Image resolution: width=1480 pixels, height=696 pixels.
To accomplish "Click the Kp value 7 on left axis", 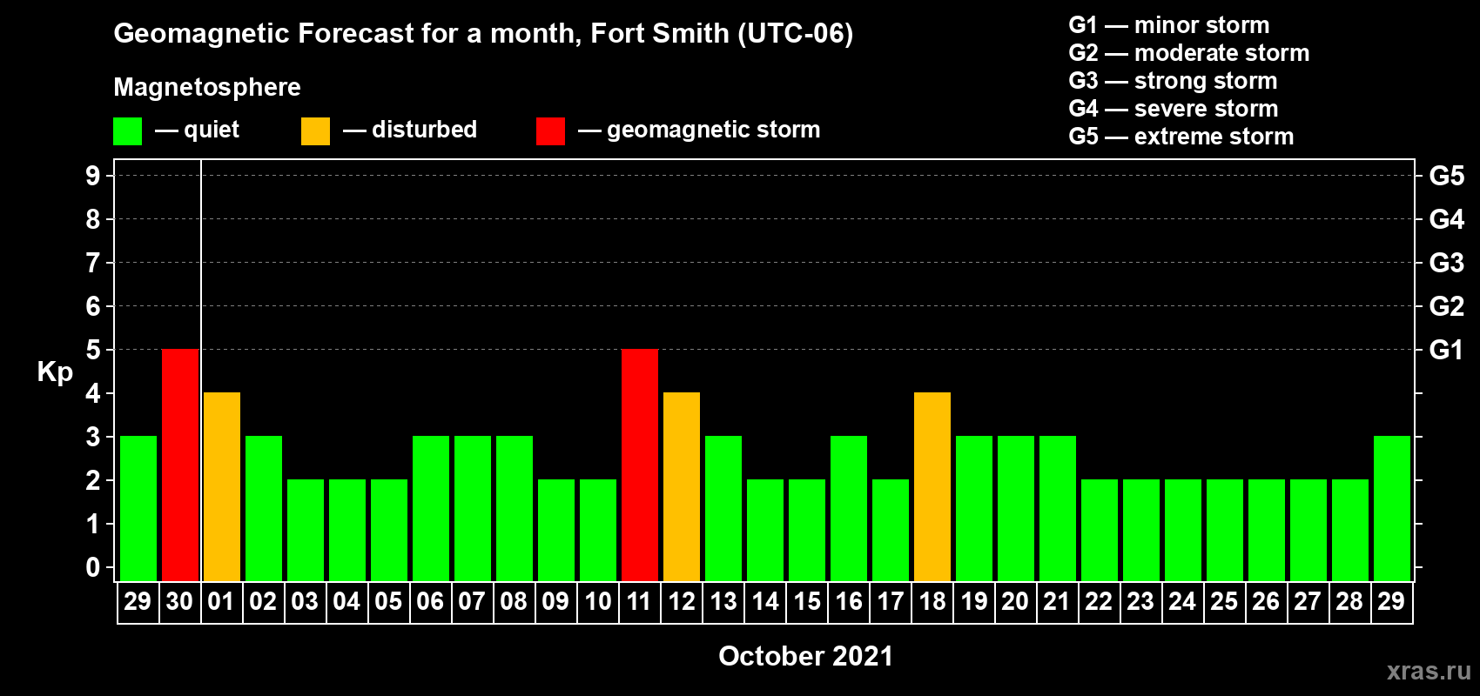I will click(93, 263).
